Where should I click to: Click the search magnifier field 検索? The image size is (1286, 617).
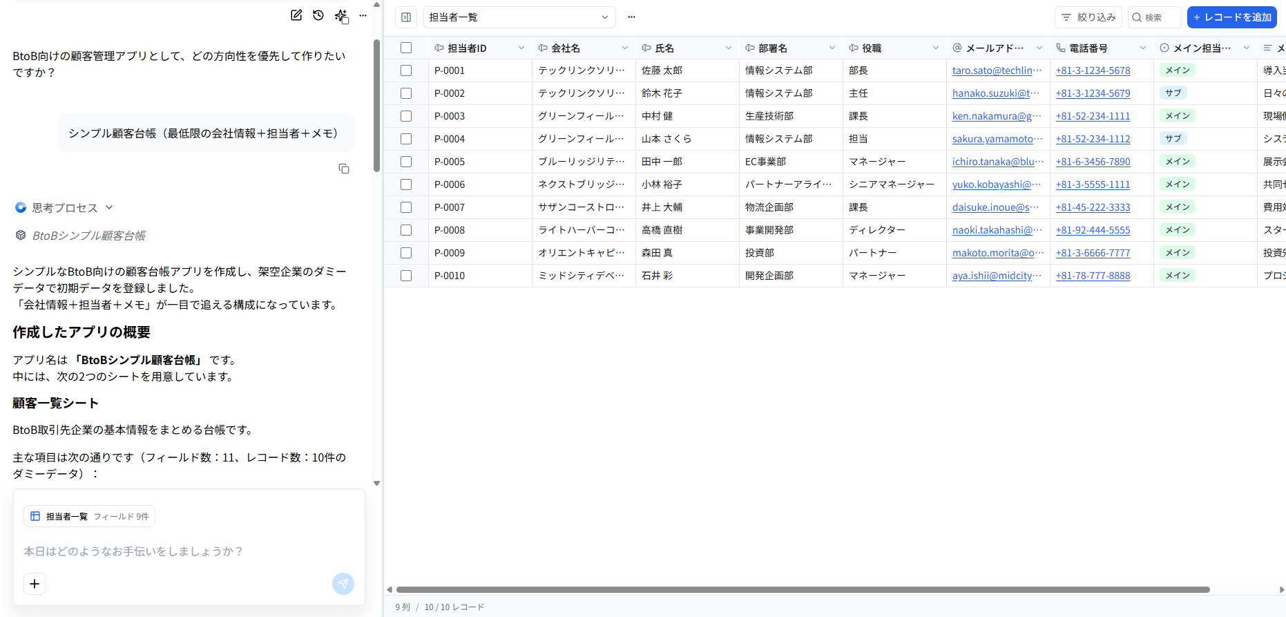(1155, 17)
